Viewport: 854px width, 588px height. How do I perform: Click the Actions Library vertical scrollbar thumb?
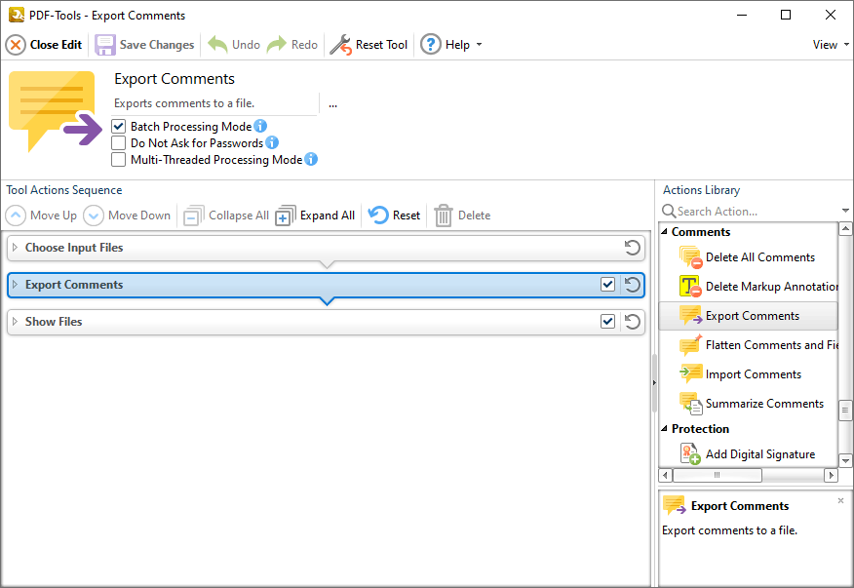[845, 411]
